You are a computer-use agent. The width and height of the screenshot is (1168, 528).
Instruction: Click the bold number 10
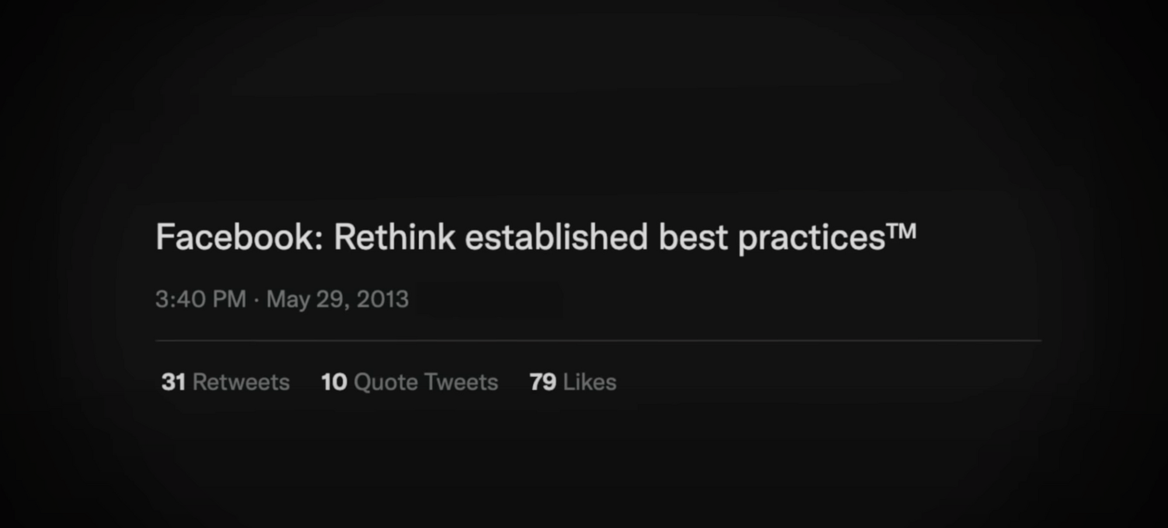point(334,382)
